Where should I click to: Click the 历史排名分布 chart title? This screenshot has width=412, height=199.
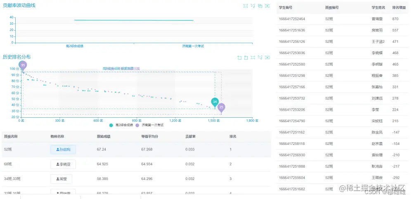coord(17,57)
